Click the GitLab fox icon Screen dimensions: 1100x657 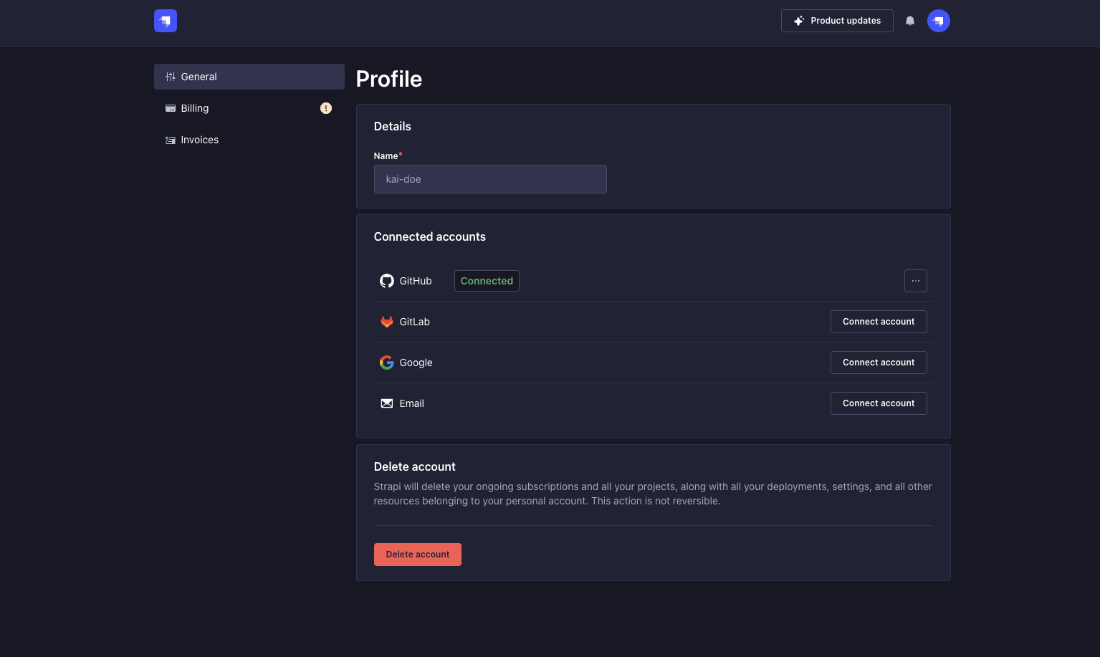point(386,322)
